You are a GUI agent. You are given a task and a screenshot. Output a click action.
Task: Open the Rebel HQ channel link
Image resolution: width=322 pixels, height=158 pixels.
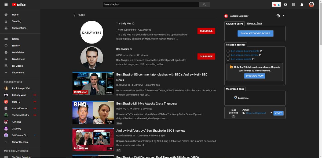click(x=121, y=109)
